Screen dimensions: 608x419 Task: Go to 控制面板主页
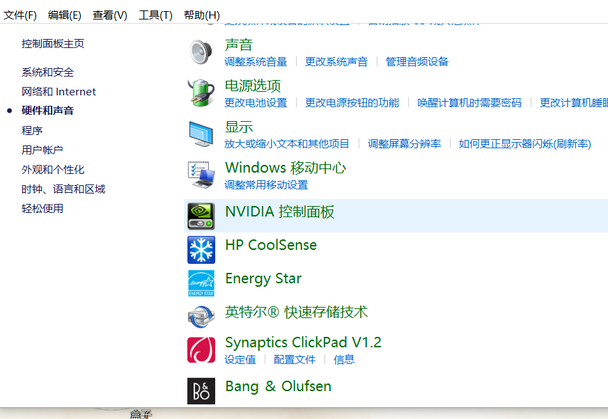[53, 43]
